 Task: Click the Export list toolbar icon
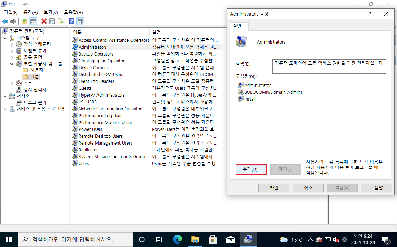pos(61,22)
